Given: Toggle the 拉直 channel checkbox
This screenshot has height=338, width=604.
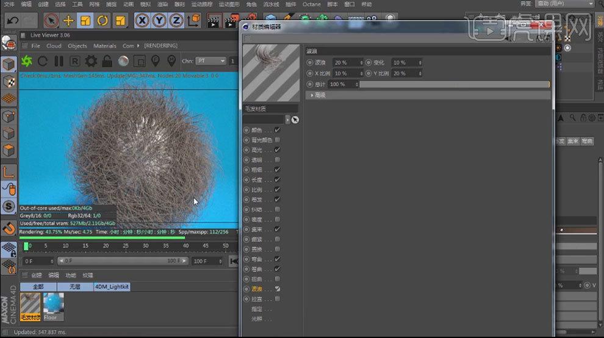Looking at the screenshot, I should [x=278, y=299].
